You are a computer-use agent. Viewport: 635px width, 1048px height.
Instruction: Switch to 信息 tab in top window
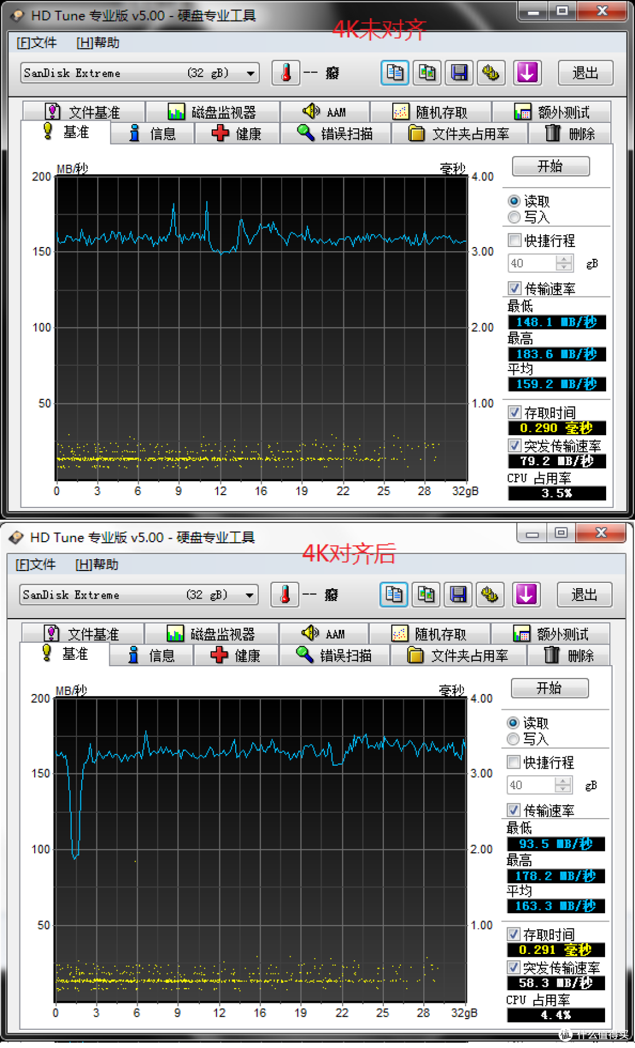(x=152, y=133)
